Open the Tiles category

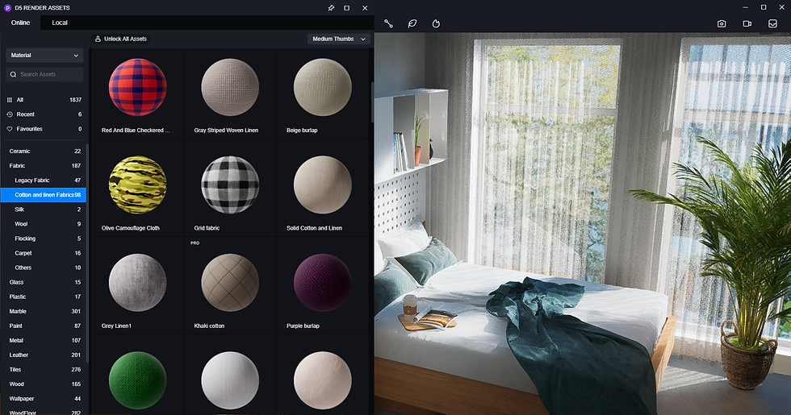click(44, 370)
